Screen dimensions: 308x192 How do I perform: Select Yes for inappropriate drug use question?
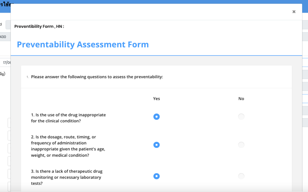tap(156, 117)
